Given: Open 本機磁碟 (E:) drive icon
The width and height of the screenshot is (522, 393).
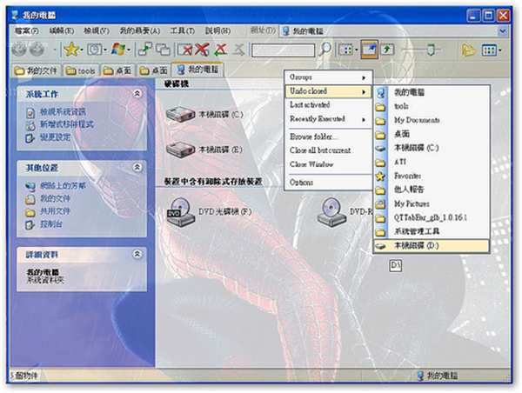Looking at the screenshot, I should (179, 149).
